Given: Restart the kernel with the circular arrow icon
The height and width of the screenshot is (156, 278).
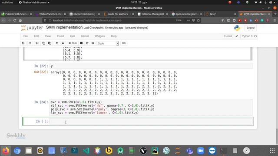Looking at the screenshot, I should 87,43.
